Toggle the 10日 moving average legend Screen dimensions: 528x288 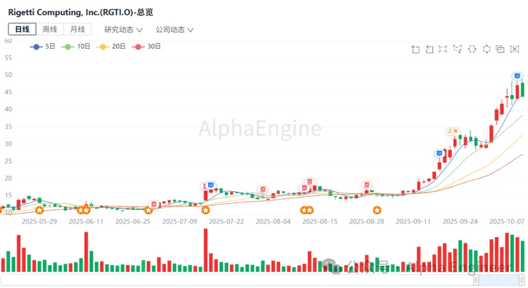pyautogui.click(x=76, y=46)
